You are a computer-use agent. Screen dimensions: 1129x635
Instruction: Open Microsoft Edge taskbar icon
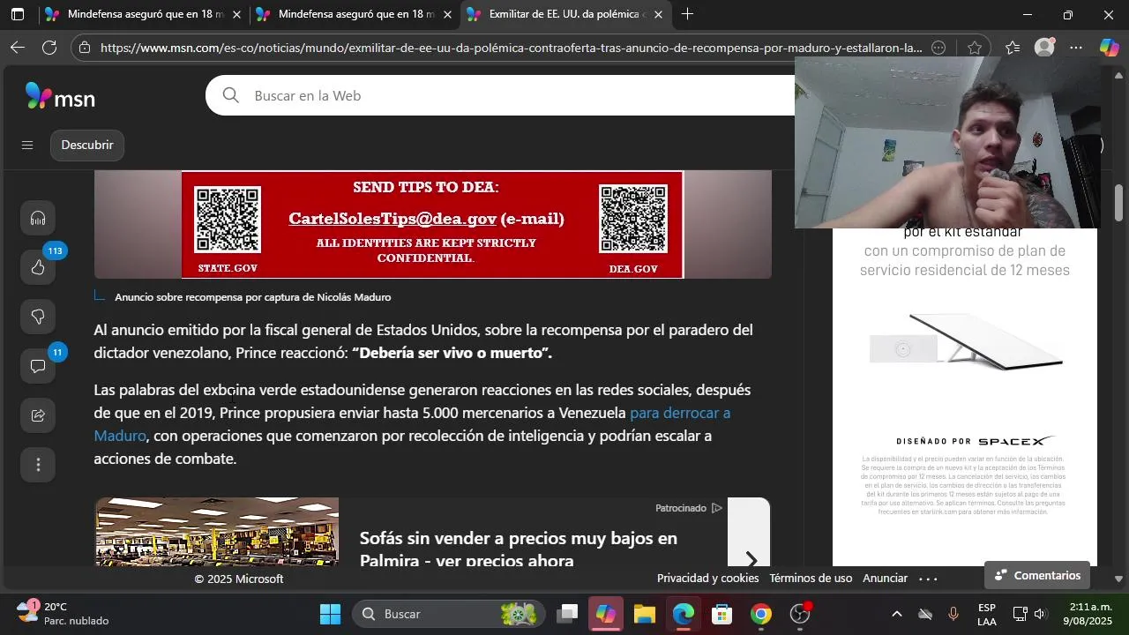[684, 614]
